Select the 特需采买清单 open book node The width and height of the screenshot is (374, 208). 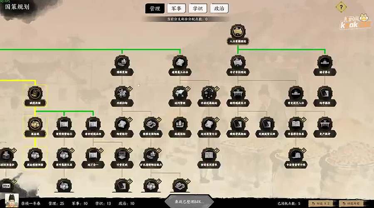[x=209, y=158]
